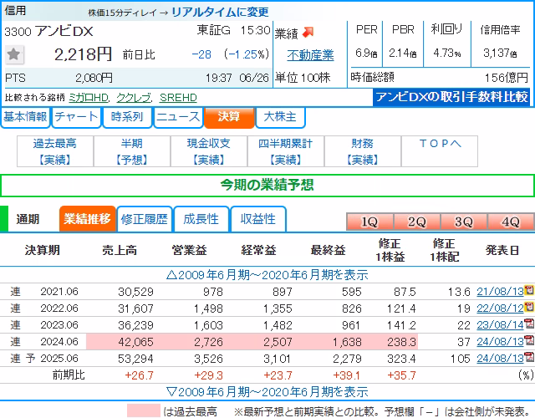Jump to 四半期累計【実績】 section
The image size is (535, 418).
[x=286, y=151]
